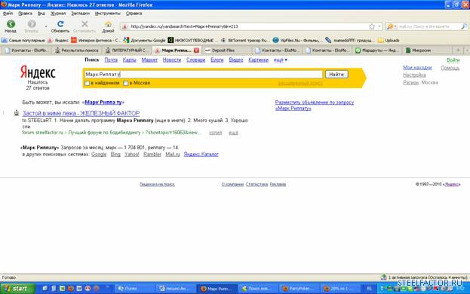Open the Документы Google bookmark
This screenshot has height=294, width=470.
(x=145, y=41)
